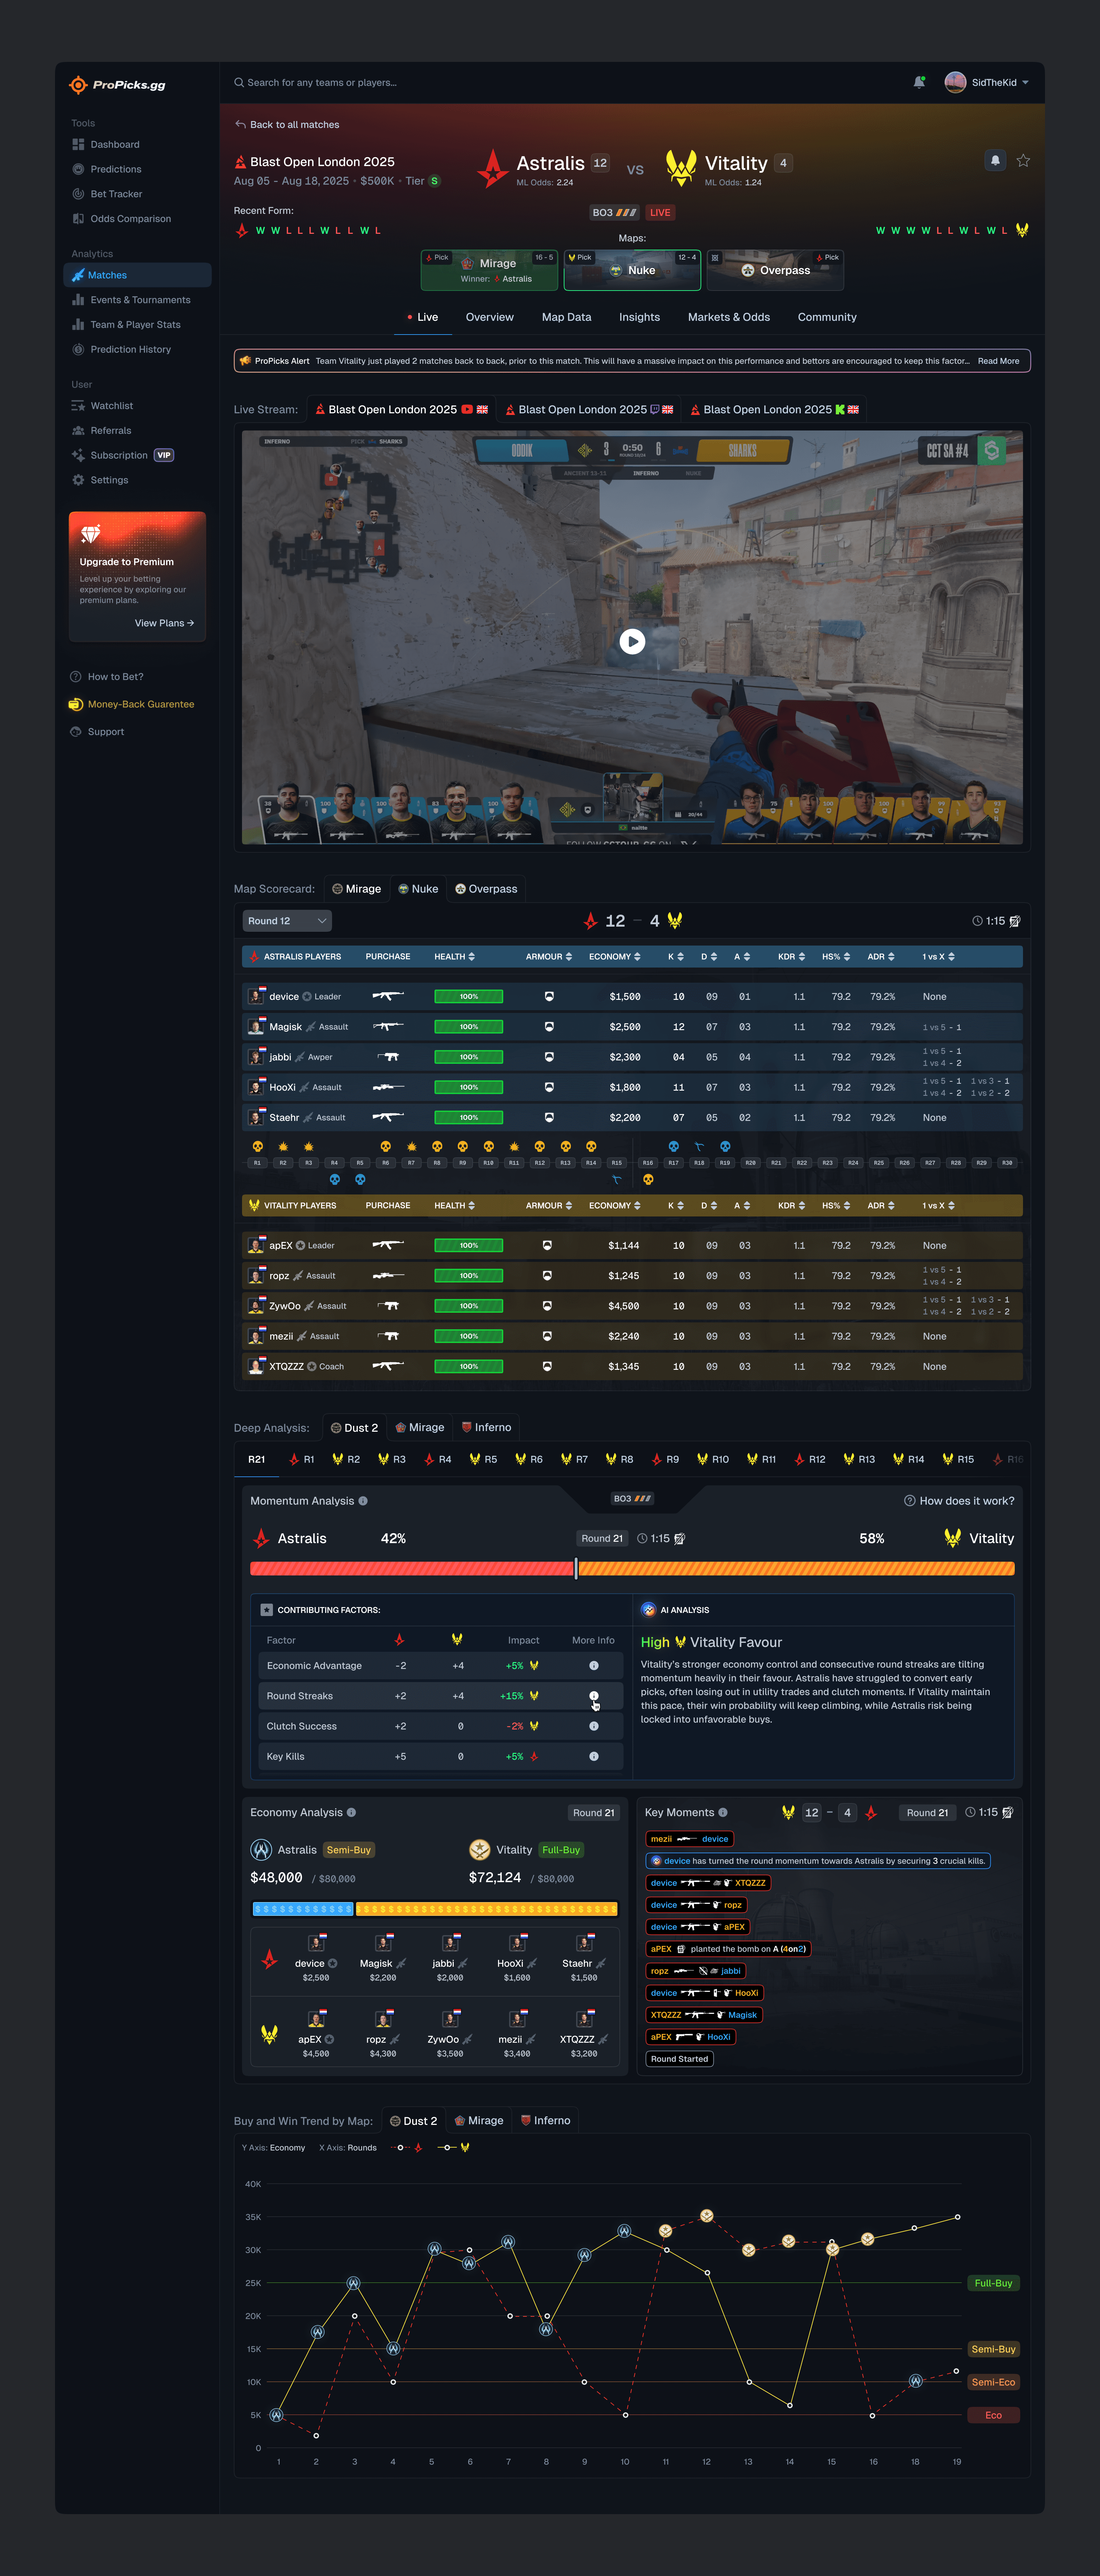
Task: Switch to the Overview tab
Action: coord(490,317)
